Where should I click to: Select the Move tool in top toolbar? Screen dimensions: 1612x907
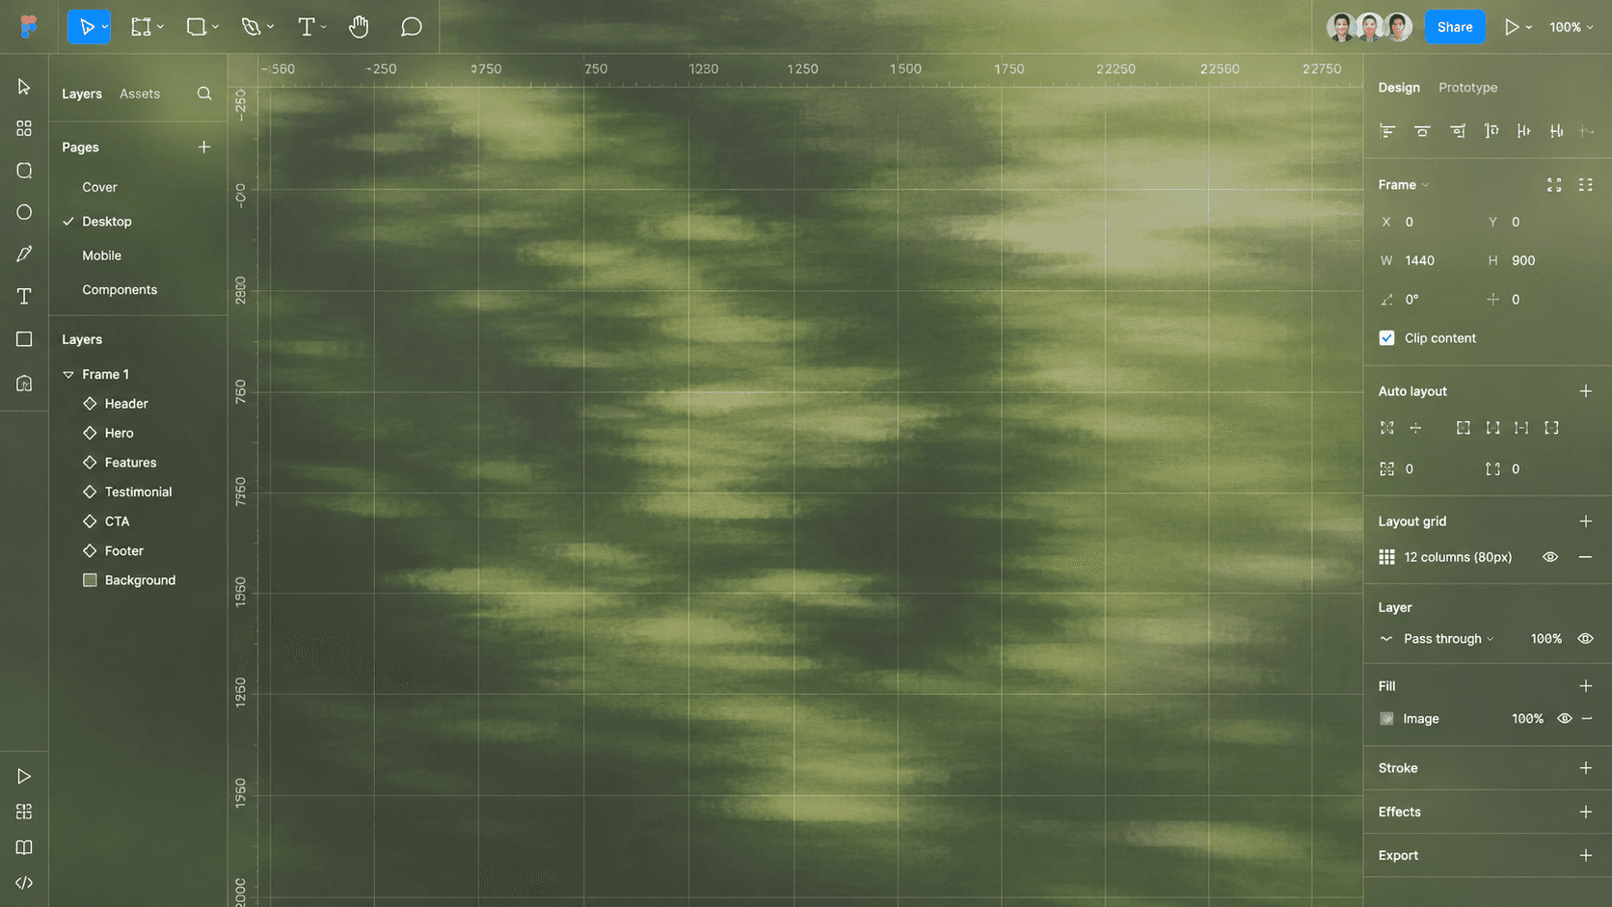[x=87, y=27]
